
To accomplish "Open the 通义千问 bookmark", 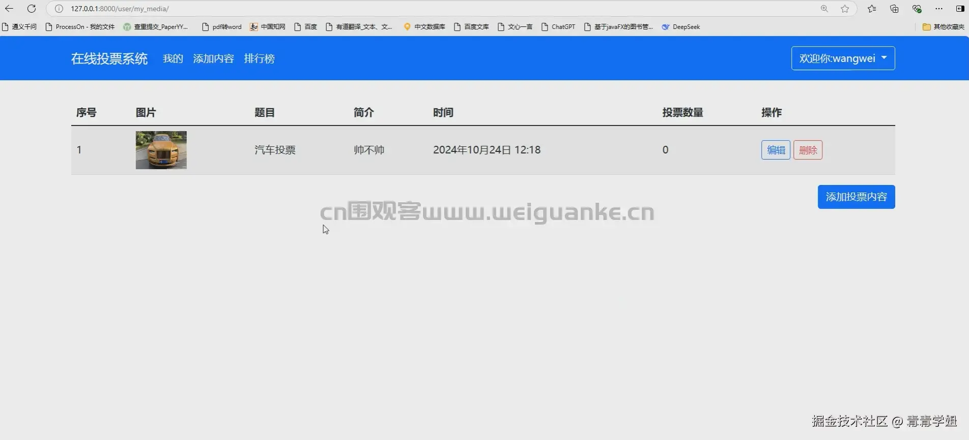I will 19,27.
